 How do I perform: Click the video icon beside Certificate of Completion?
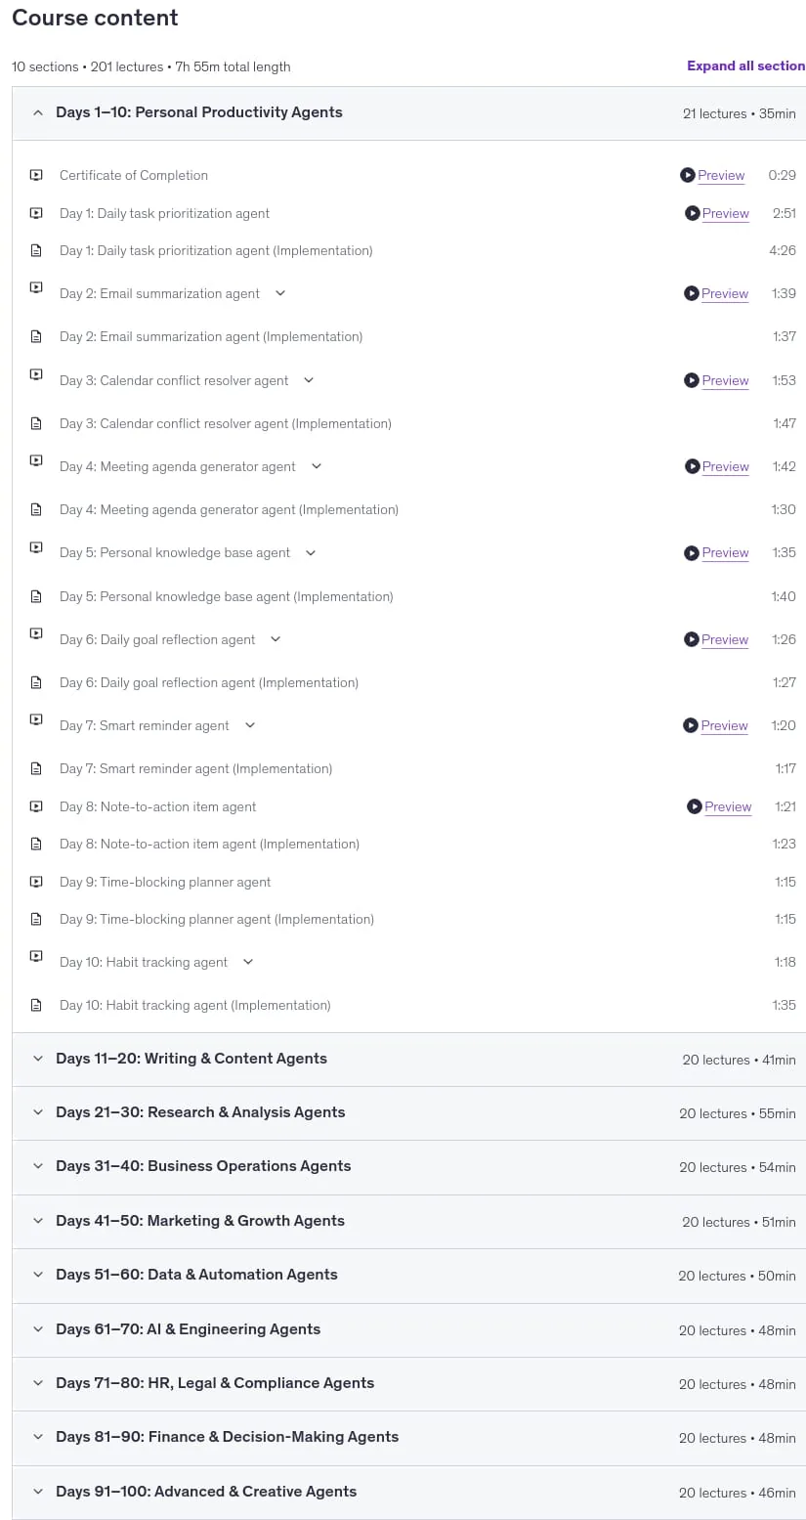[36, 175]
